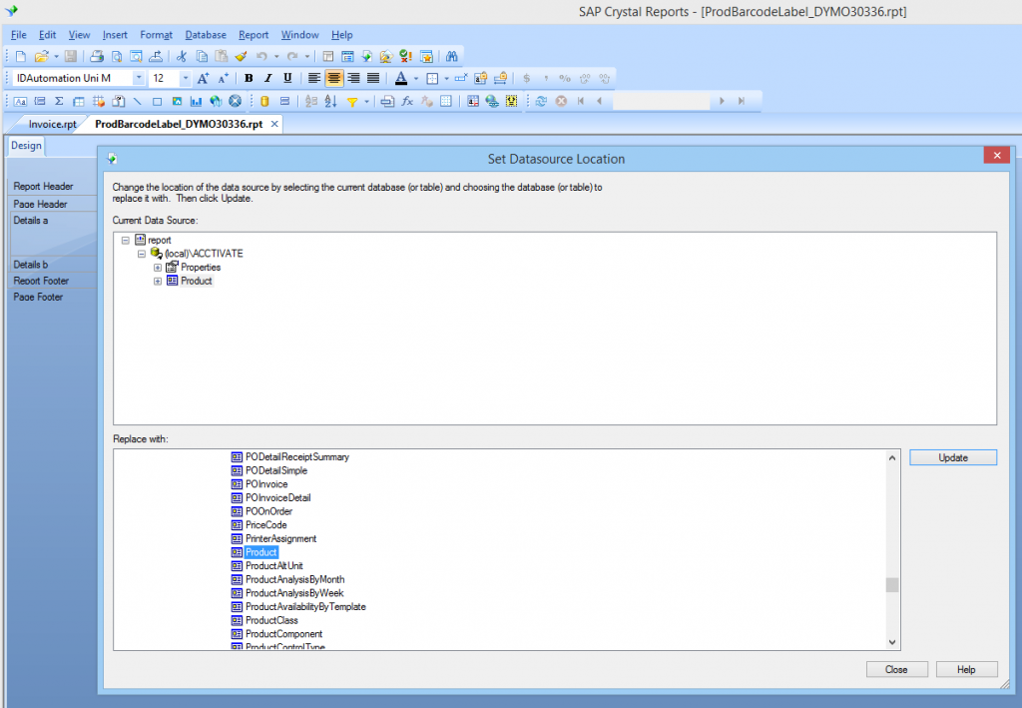The height and width of the screenshot is (708, 1022).
Task: Click the font color A icon
Action: (x=401, y=78)
